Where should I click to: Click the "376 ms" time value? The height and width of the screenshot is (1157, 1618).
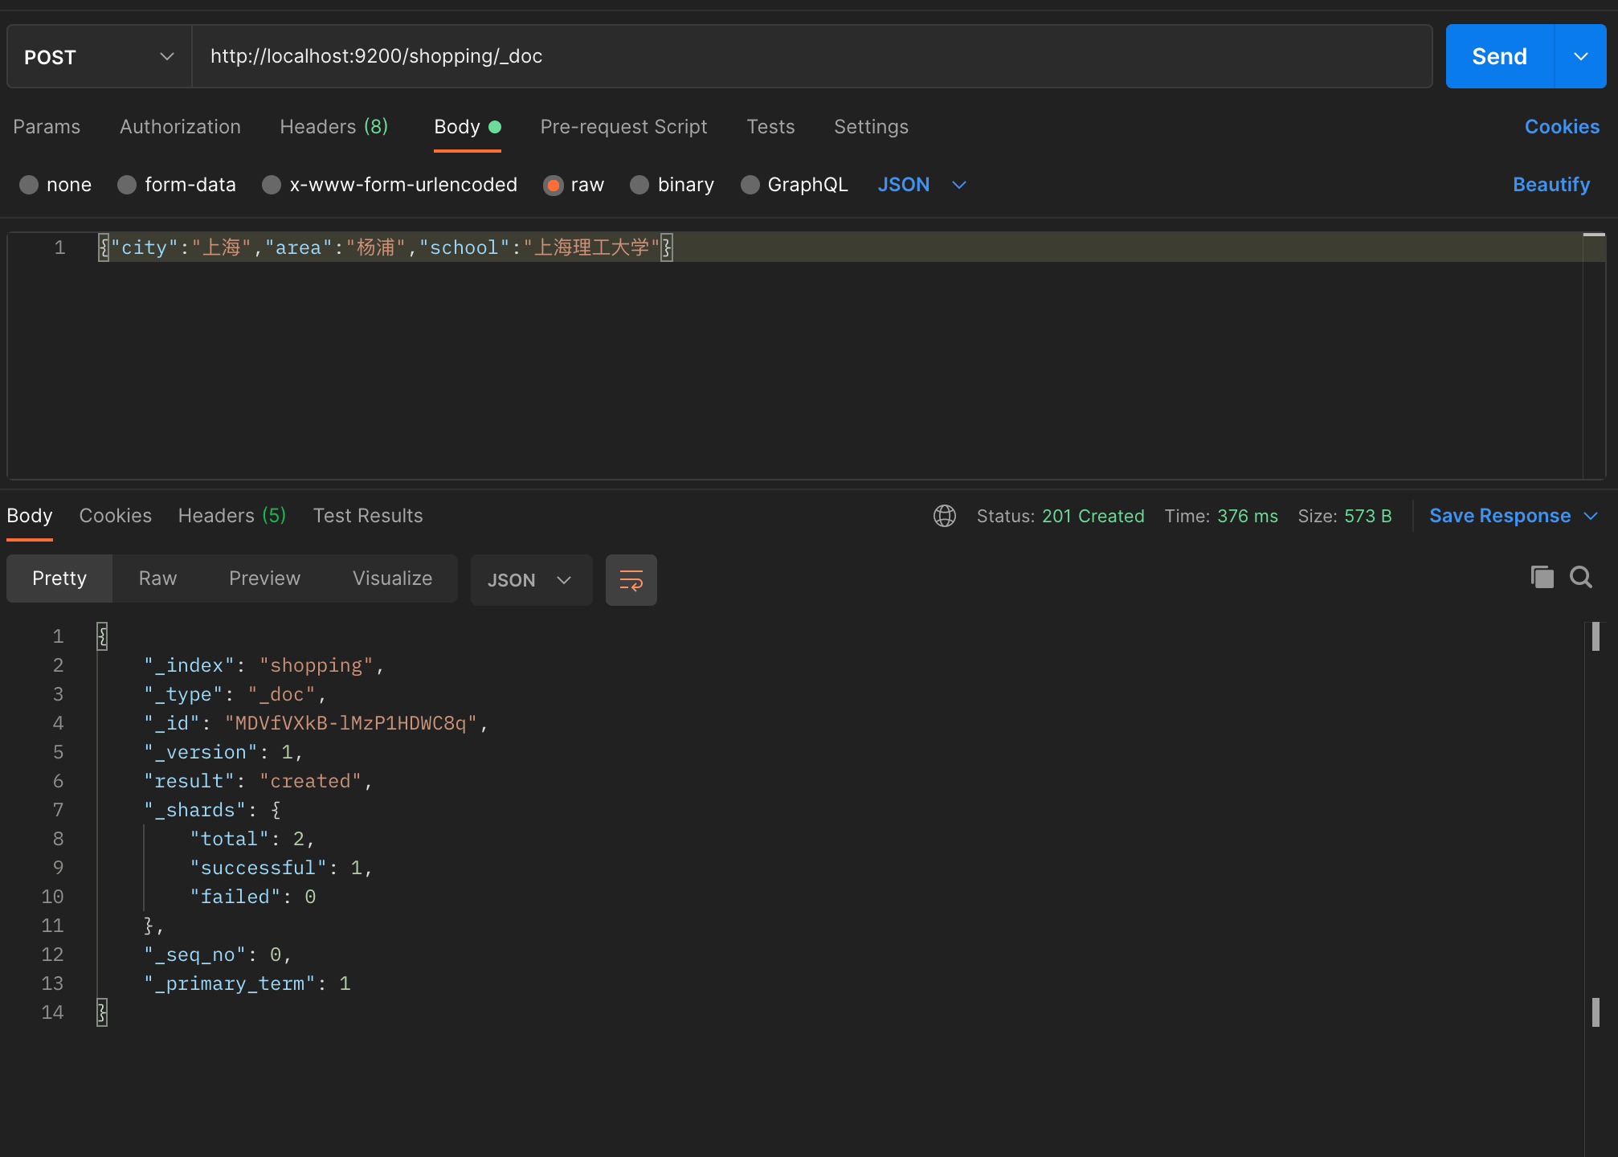click(1247, 516)
